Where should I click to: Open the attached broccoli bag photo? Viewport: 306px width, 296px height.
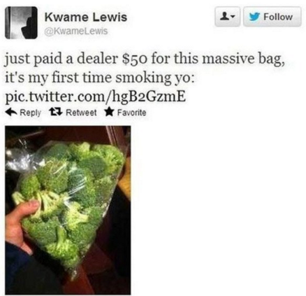[x=68, y=210]
